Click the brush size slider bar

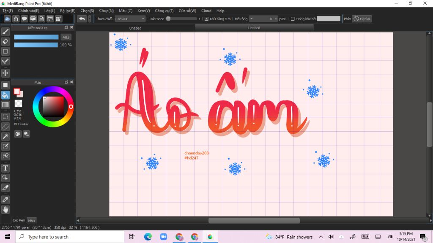pyautogui.click(x=36, y=37)
